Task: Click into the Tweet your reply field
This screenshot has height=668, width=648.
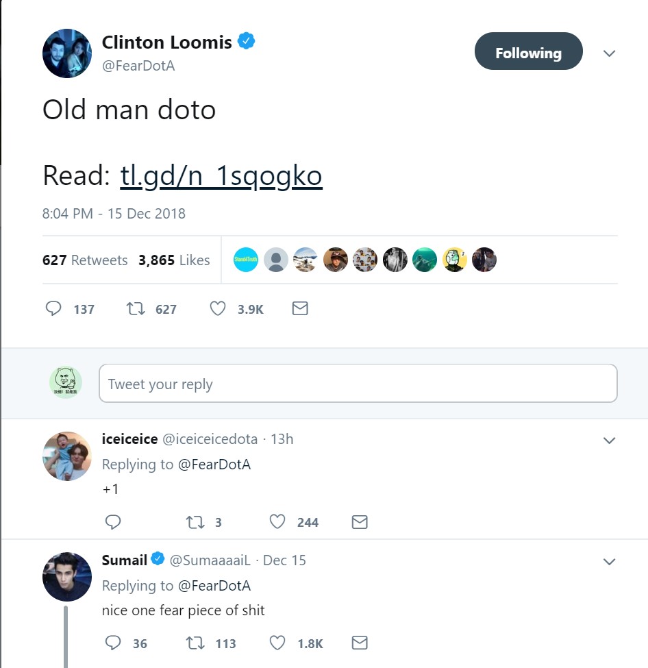Action: 358,384
